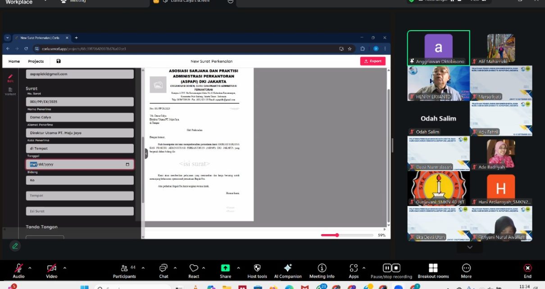Click the Isi Surat input field
This screenshot has height=289, width=545.
pos(80,211)
